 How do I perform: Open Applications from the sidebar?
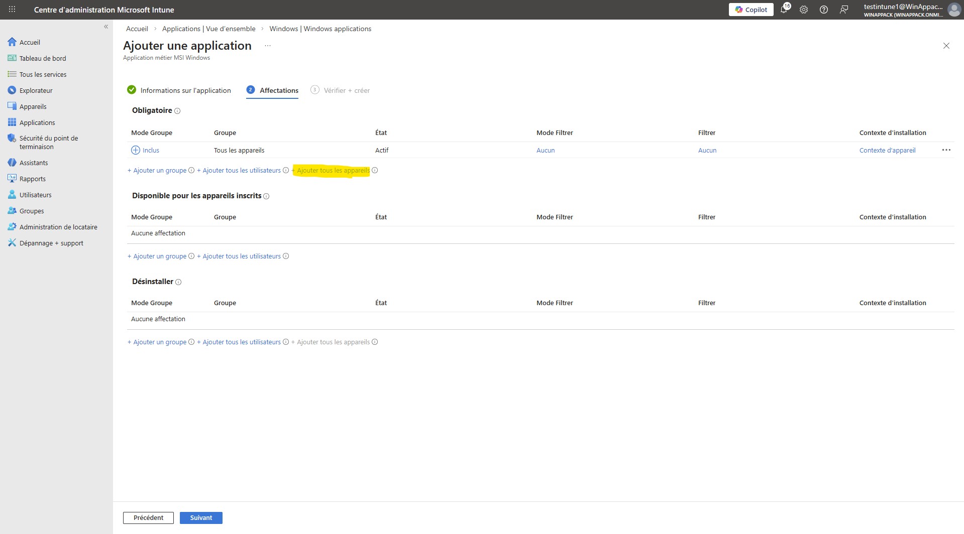point(37,122)
